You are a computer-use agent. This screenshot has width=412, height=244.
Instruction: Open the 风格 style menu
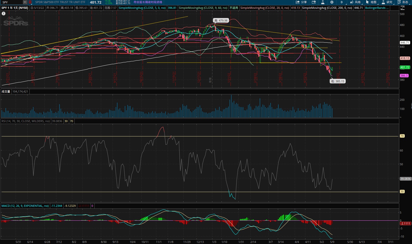click(x=355, y=2)
